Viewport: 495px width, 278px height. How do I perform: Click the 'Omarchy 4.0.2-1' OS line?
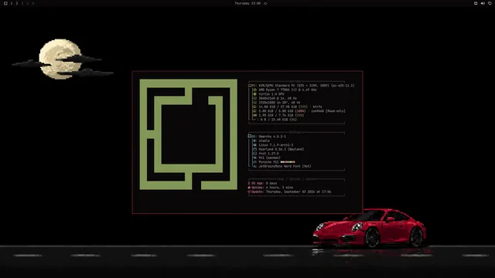pyautogui.click(x=272, y=137)
